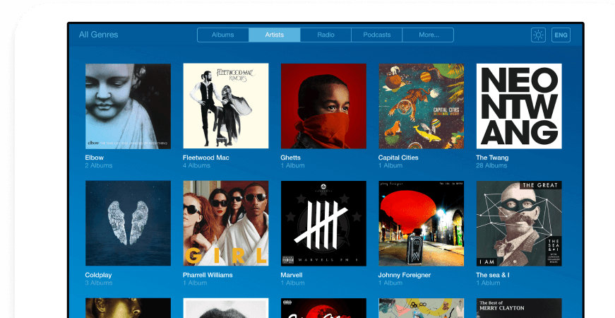The height and width of the screenshot is (318, 615).
Task: Open the Johnny Foreigner cover artwork
Action: 422,223
